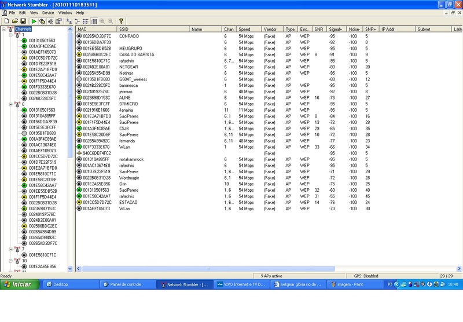Click the Iniciar start button

pos(20,284)
